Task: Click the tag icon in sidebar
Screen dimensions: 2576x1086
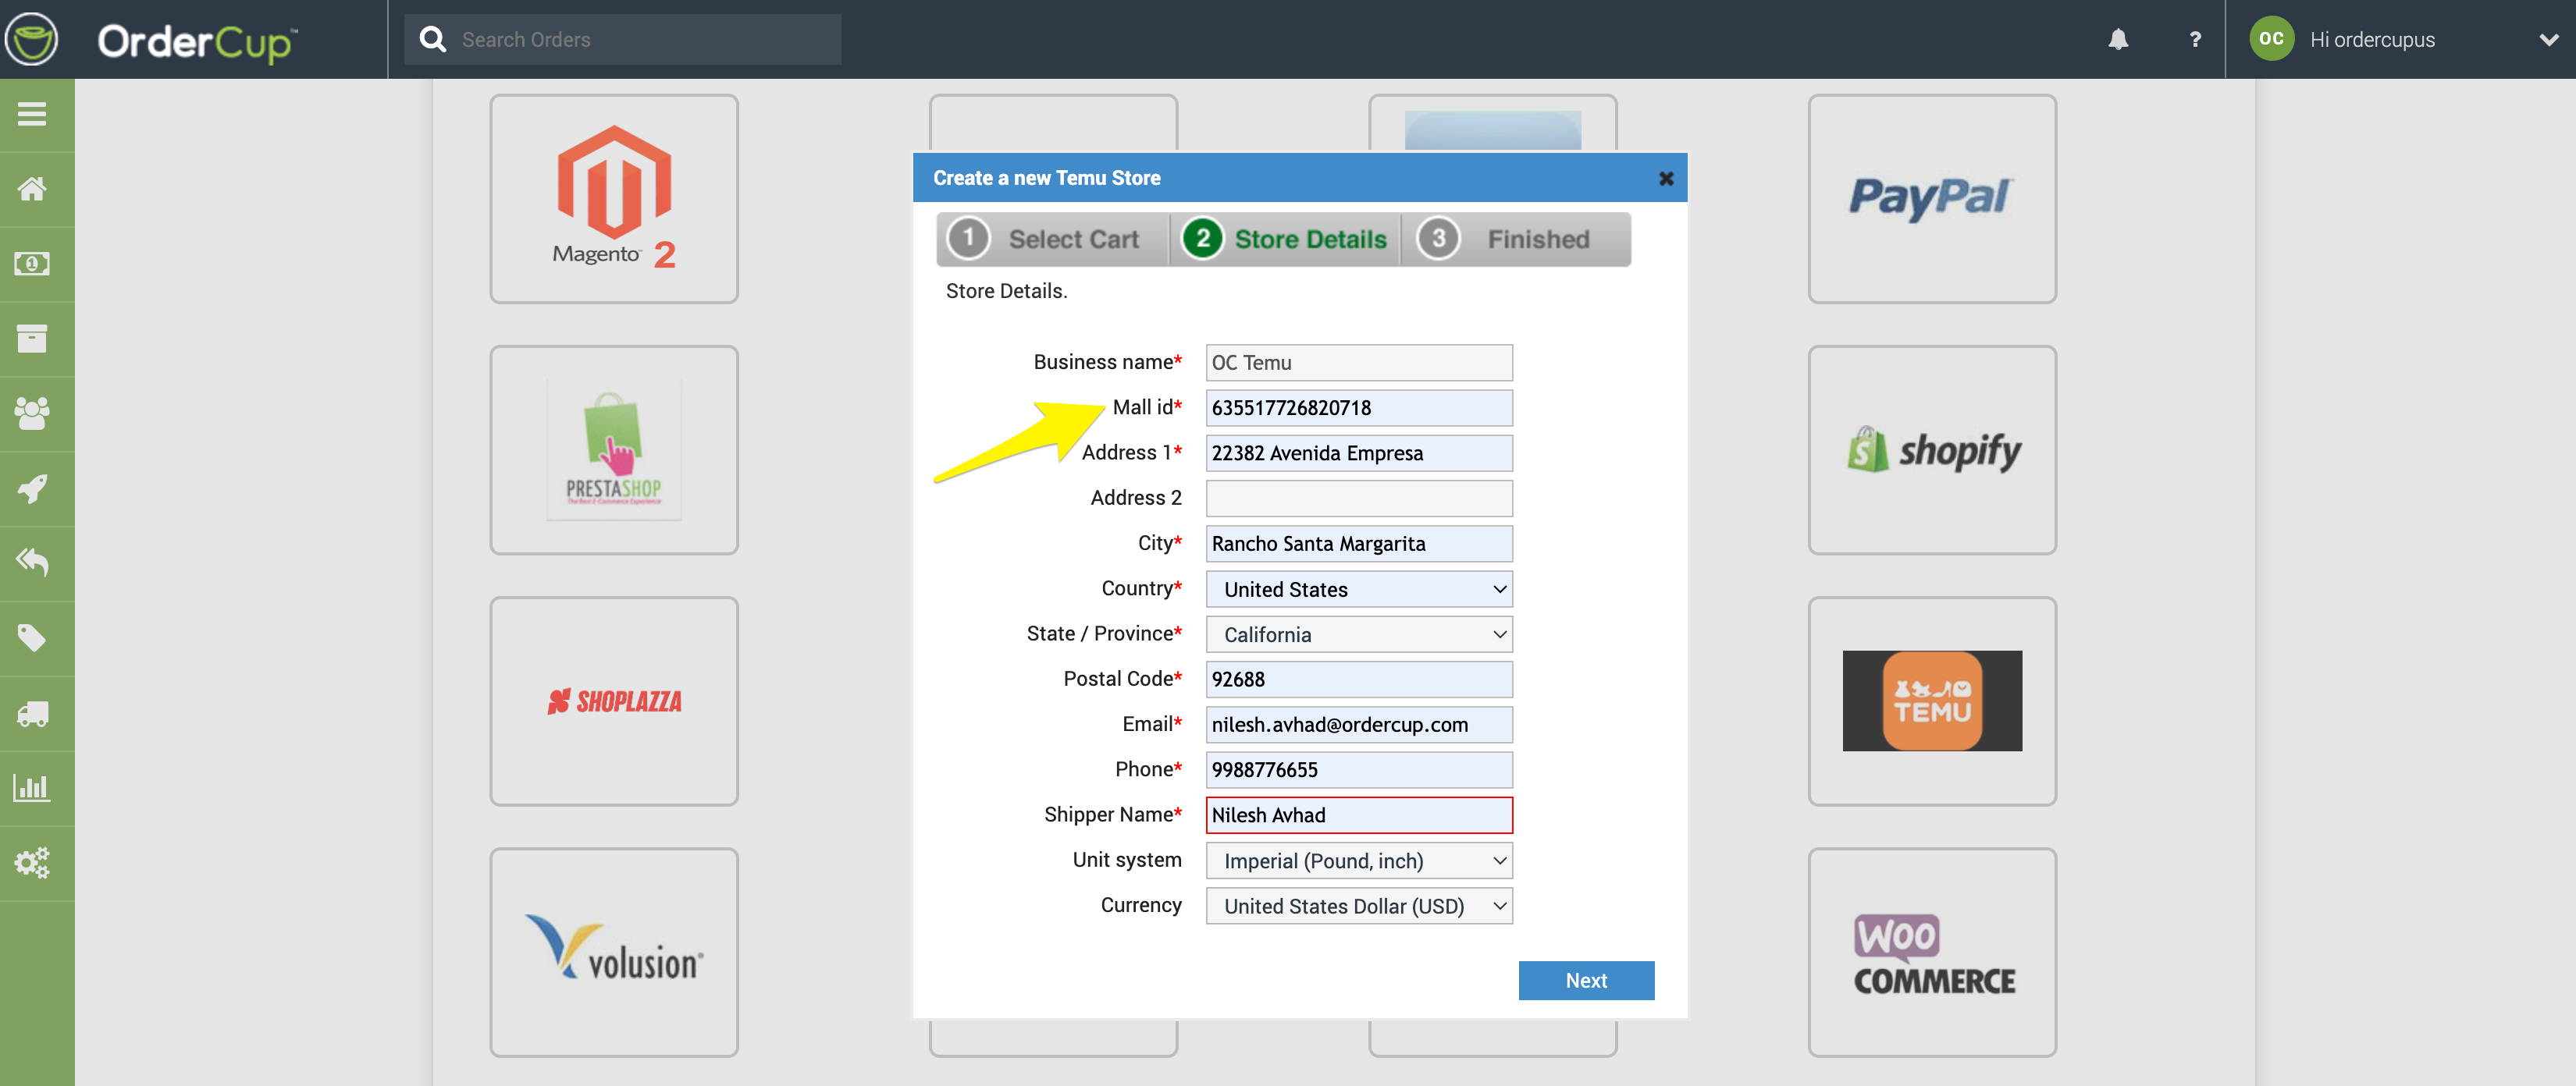Action: [x=32, y=637]
